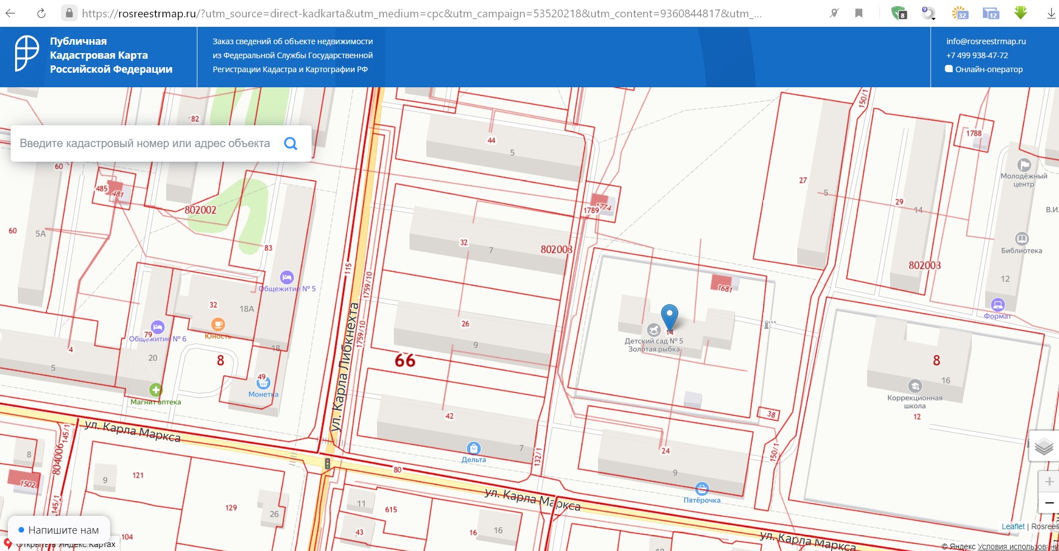This screenshot has height=551, width=1059.
Task: Click the magnifier search icon in the search box
Action: click(x=290, y=144)
